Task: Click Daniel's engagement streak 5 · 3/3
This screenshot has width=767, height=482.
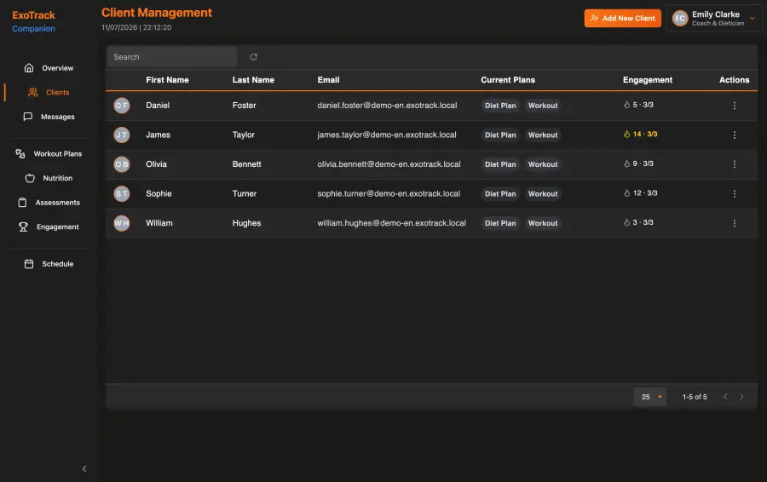Action: coord(638,105)
